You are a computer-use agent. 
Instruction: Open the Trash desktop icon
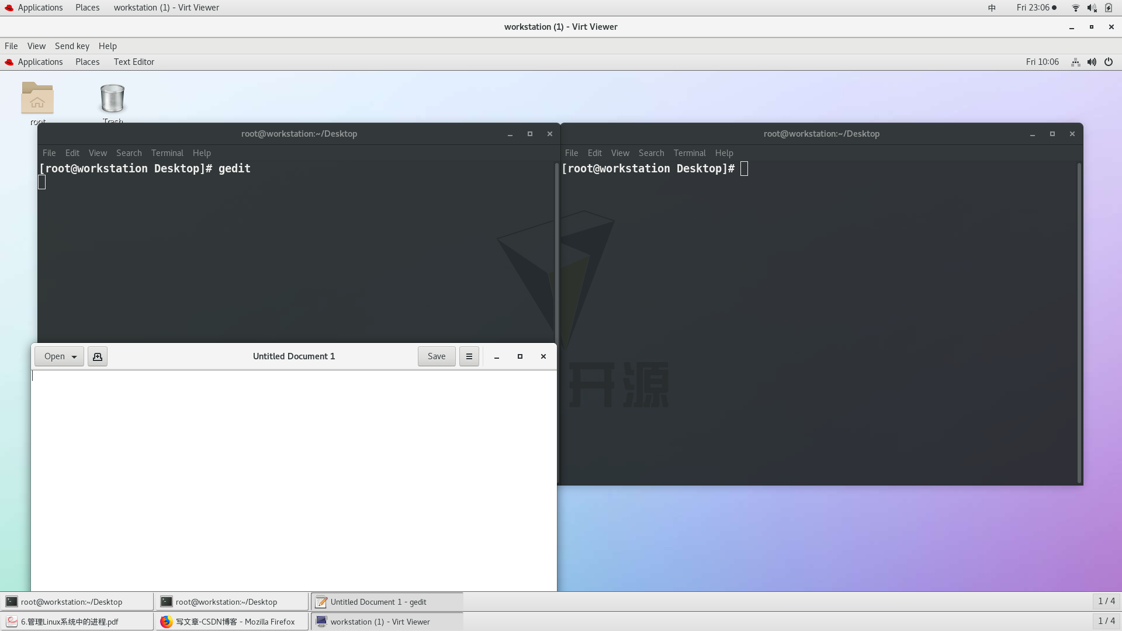(112, 98)
